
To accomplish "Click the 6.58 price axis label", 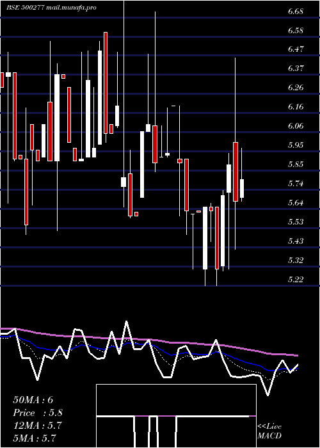I will (x=296, y=31).
